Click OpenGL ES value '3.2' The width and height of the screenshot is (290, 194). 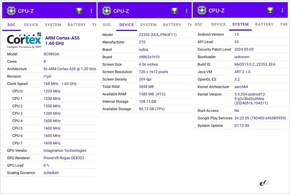(x=237, y=79)
